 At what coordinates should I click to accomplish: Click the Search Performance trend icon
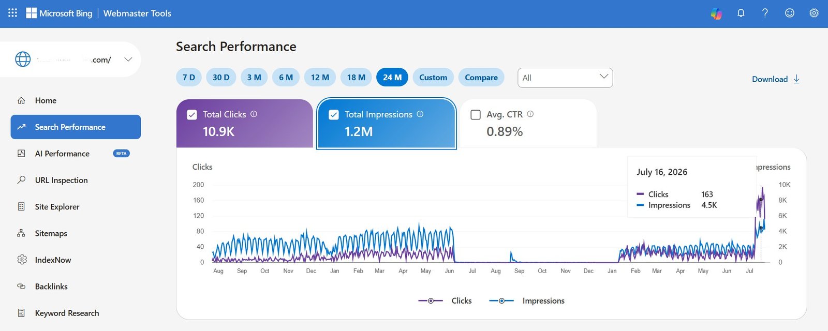(x=21, y=127)
